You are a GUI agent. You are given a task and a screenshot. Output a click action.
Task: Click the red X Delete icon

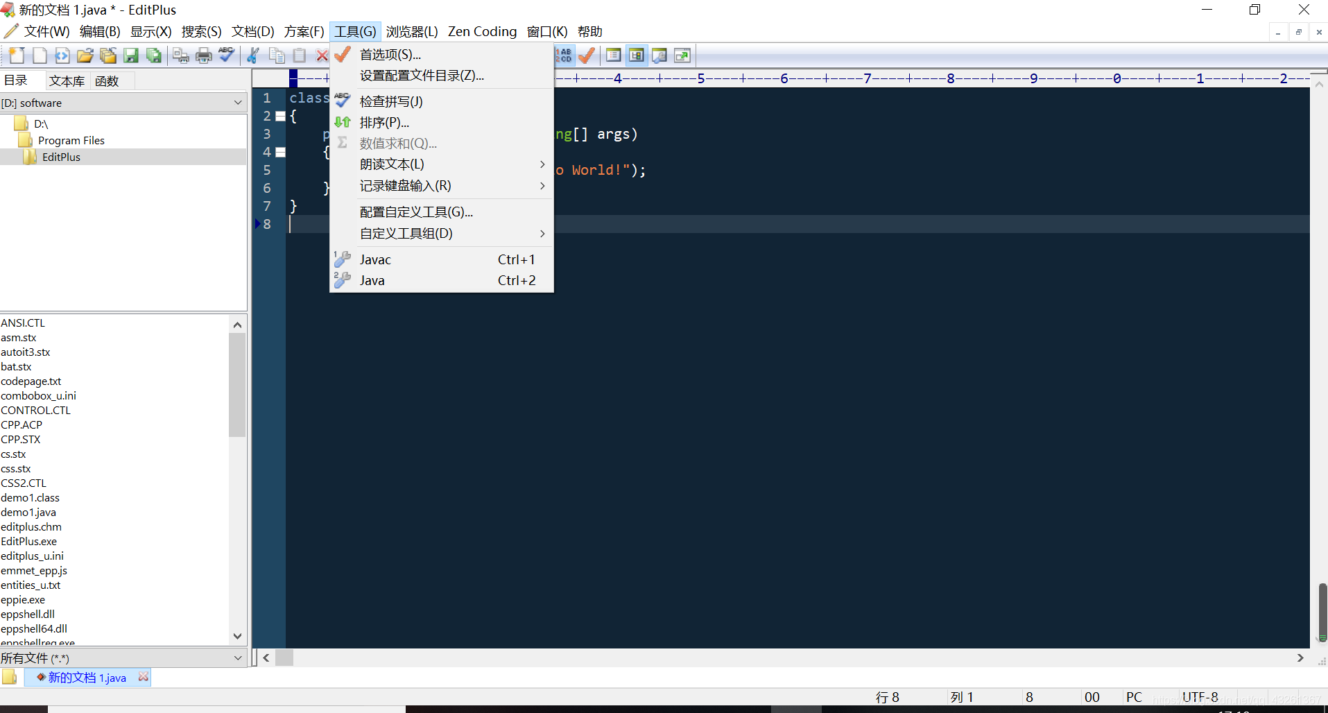coord(322,55)
